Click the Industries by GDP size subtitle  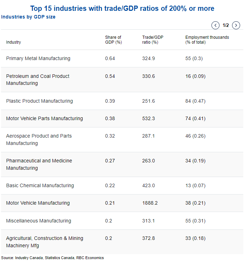(28, 17)
